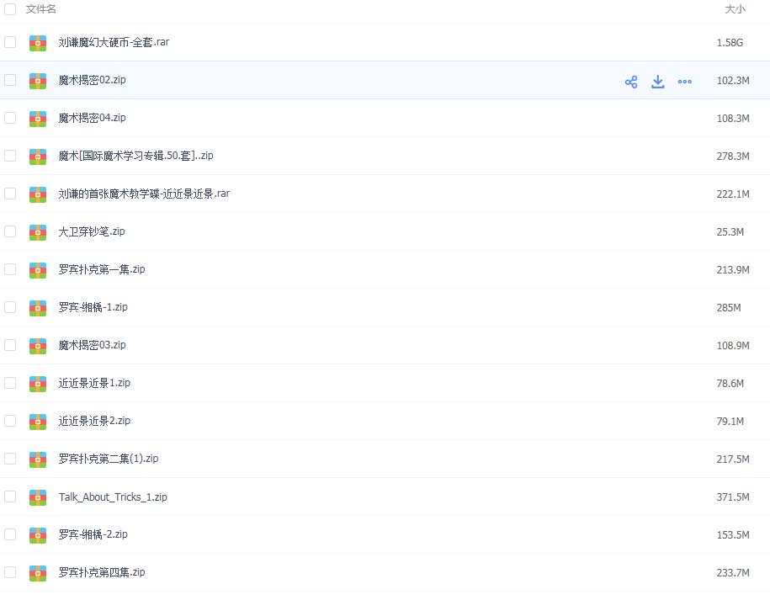Click the archive icon of 罗宾扑克第一集.zip
Image resolution: width=770 pixels, height=616 pixels.
(38, 270)
